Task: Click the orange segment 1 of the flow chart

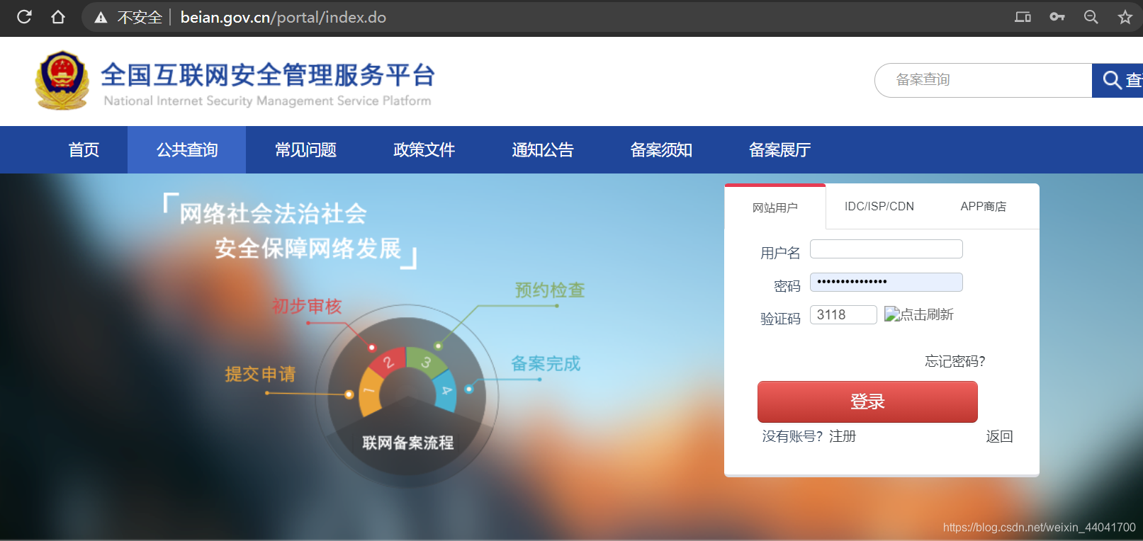Action: [371, 392]
